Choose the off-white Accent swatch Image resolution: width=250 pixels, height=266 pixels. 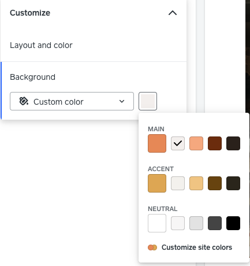tap(178, 183)
